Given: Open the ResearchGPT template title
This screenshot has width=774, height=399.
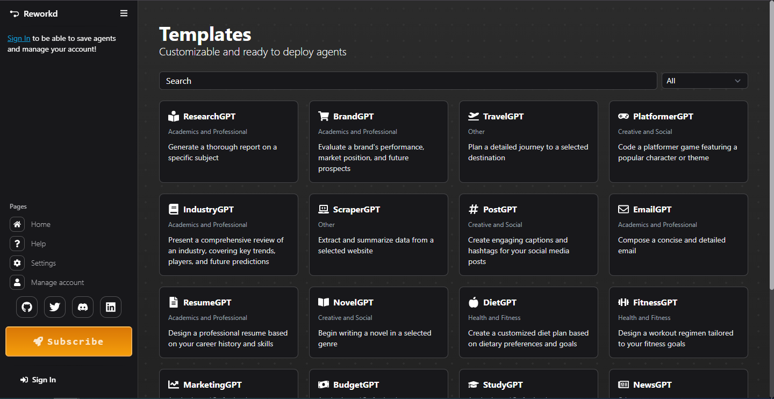Looking at the screenshot, I should (209, 116).
